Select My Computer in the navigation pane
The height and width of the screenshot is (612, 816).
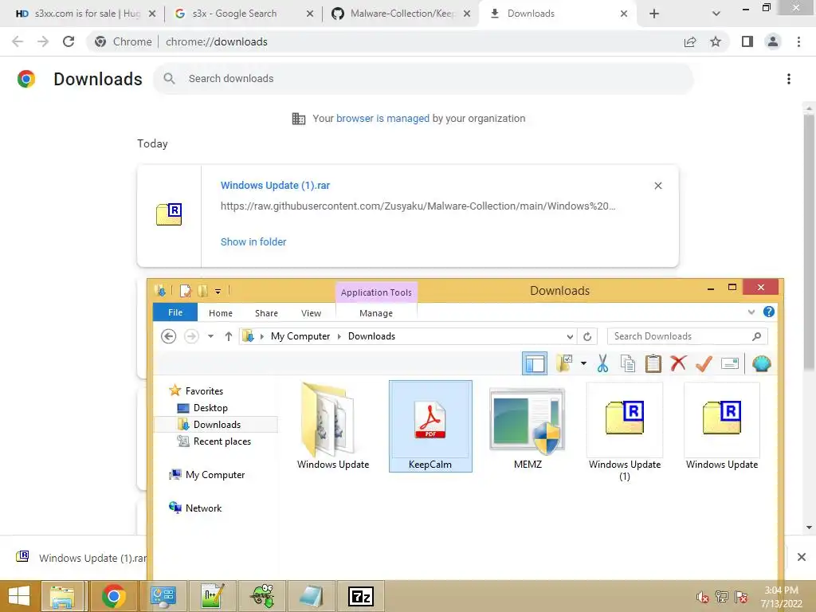[215, 475]
